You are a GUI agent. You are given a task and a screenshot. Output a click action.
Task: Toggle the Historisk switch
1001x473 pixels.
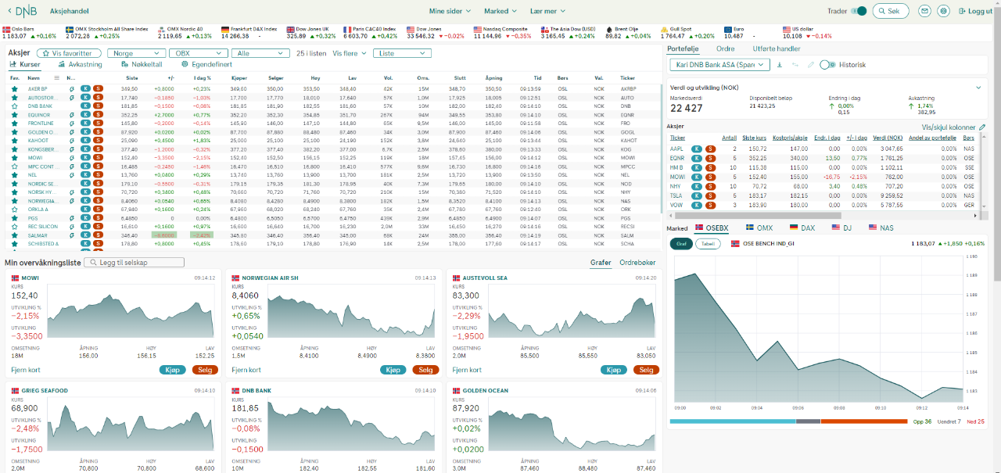pos(827,65)
